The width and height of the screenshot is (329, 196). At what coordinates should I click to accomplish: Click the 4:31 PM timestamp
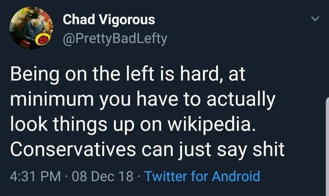click(35, 176)
